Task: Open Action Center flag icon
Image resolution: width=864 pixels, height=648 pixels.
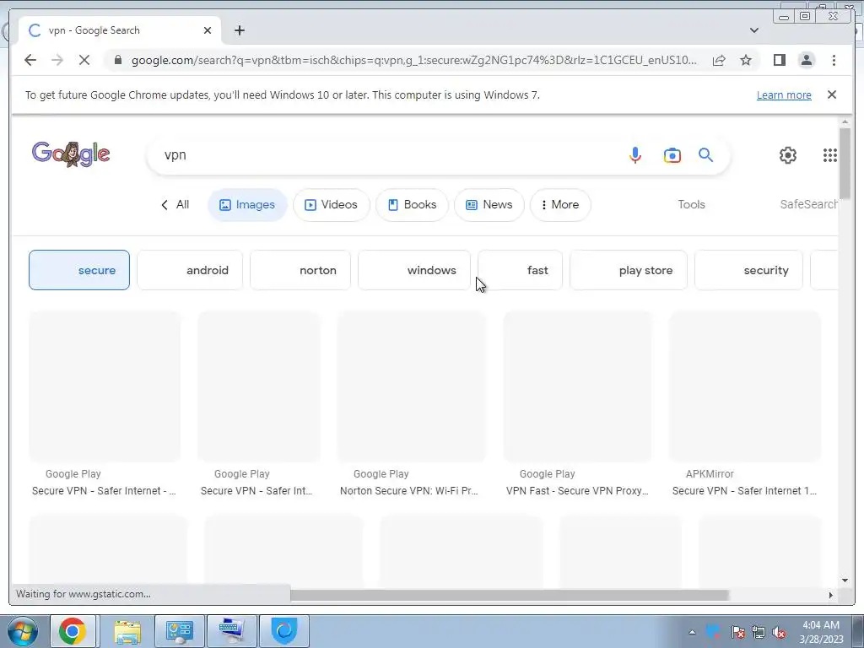Action: tap(737, 632)
